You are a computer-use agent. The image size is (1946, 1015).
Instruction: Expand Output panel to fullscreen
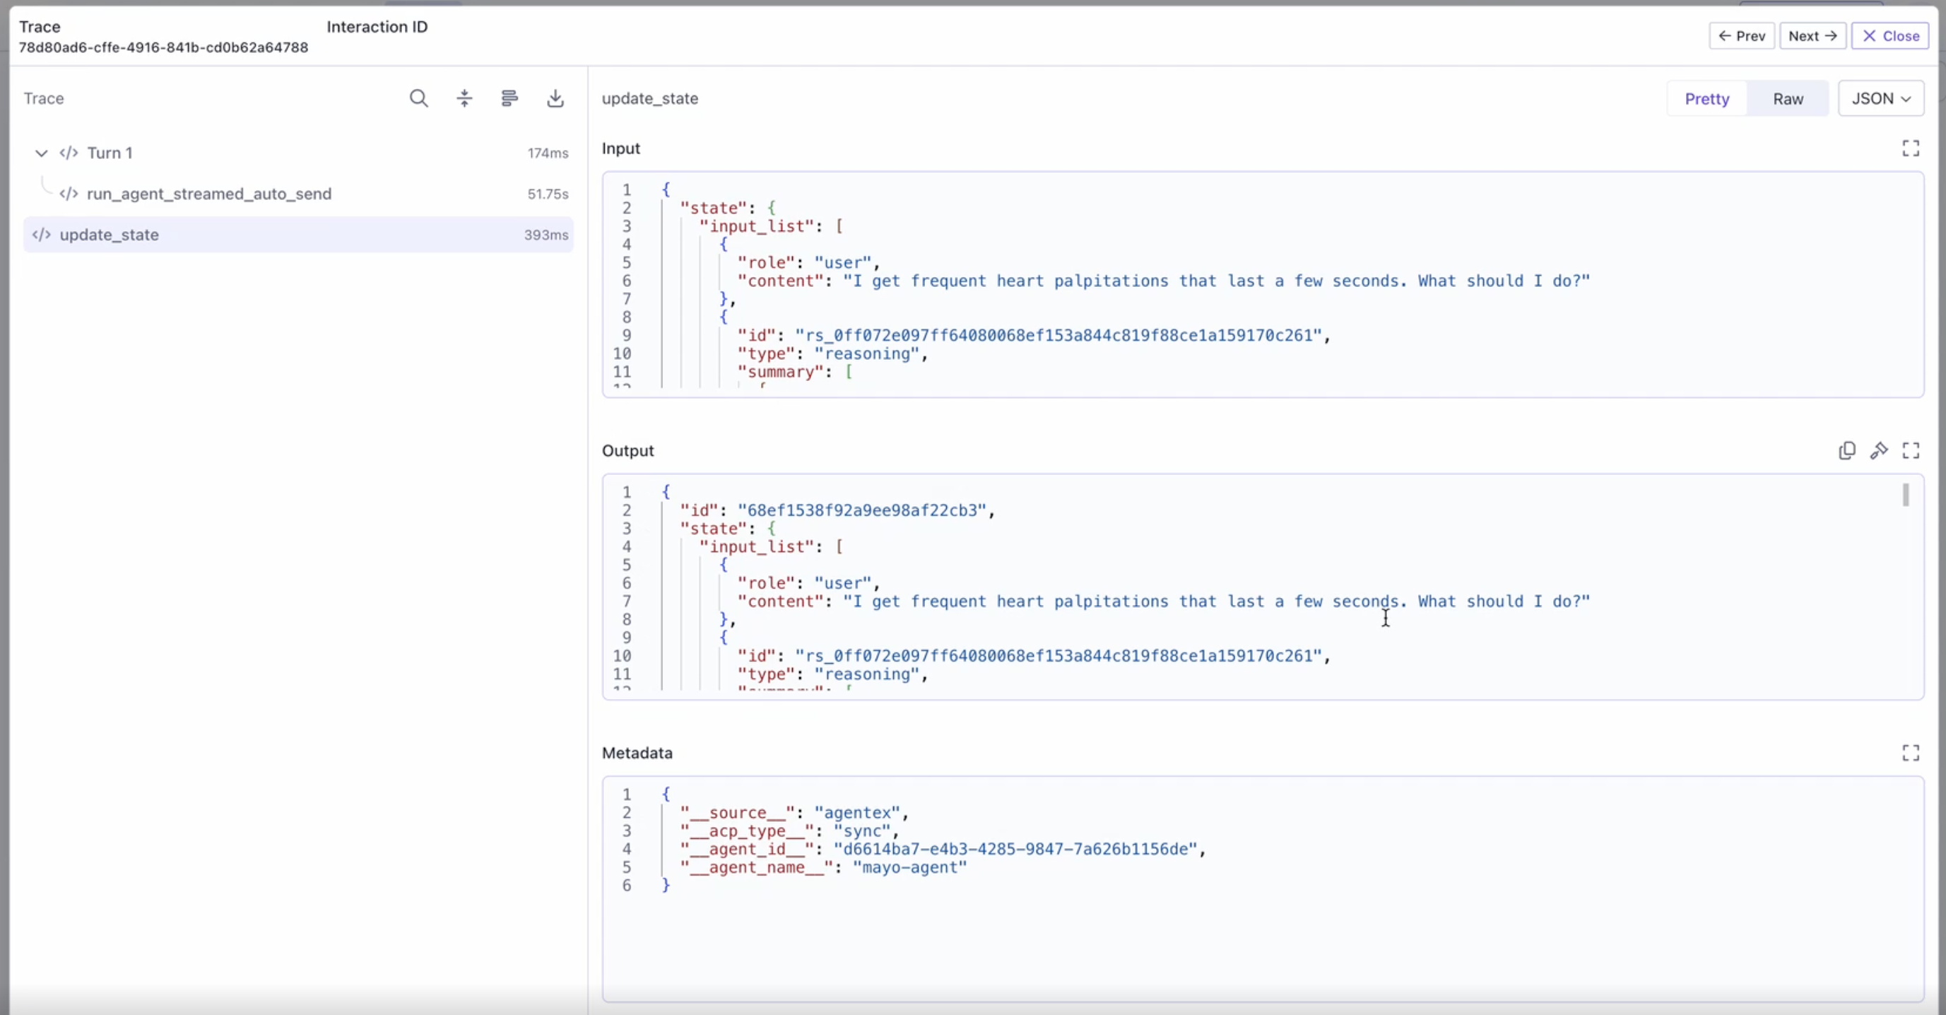pyautogui.click(x=1911, y=450)
